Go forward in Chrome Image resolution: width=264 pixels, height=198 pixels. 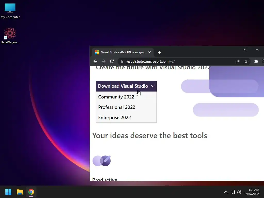(x=104, y=61)
